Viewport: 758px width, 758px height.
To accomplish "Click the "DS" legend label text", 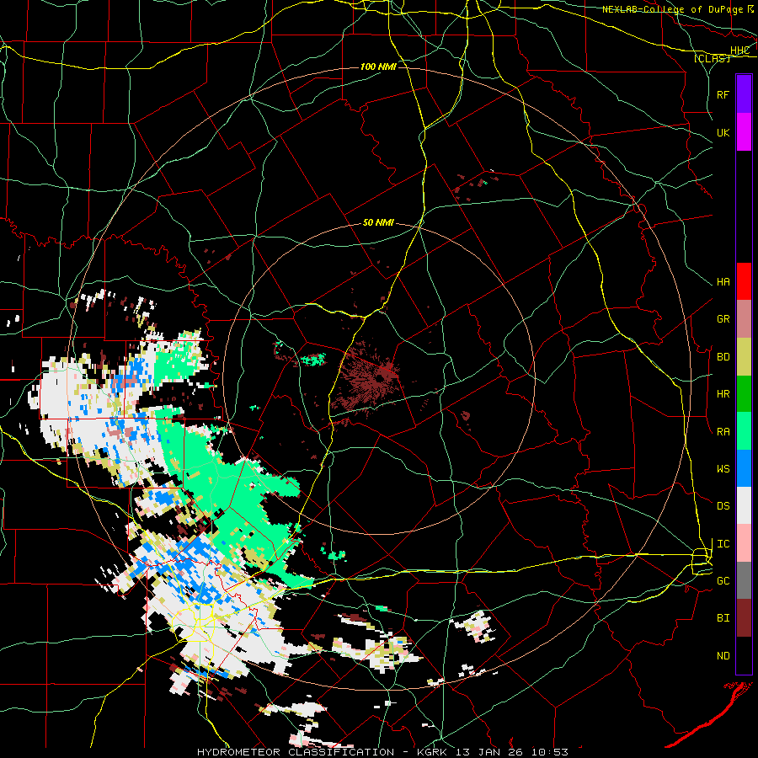I will [723, 506].
